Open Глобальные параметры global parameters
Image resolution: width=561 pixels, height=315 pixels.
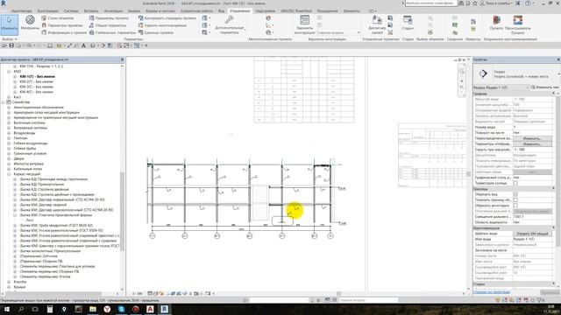point(112,32)
